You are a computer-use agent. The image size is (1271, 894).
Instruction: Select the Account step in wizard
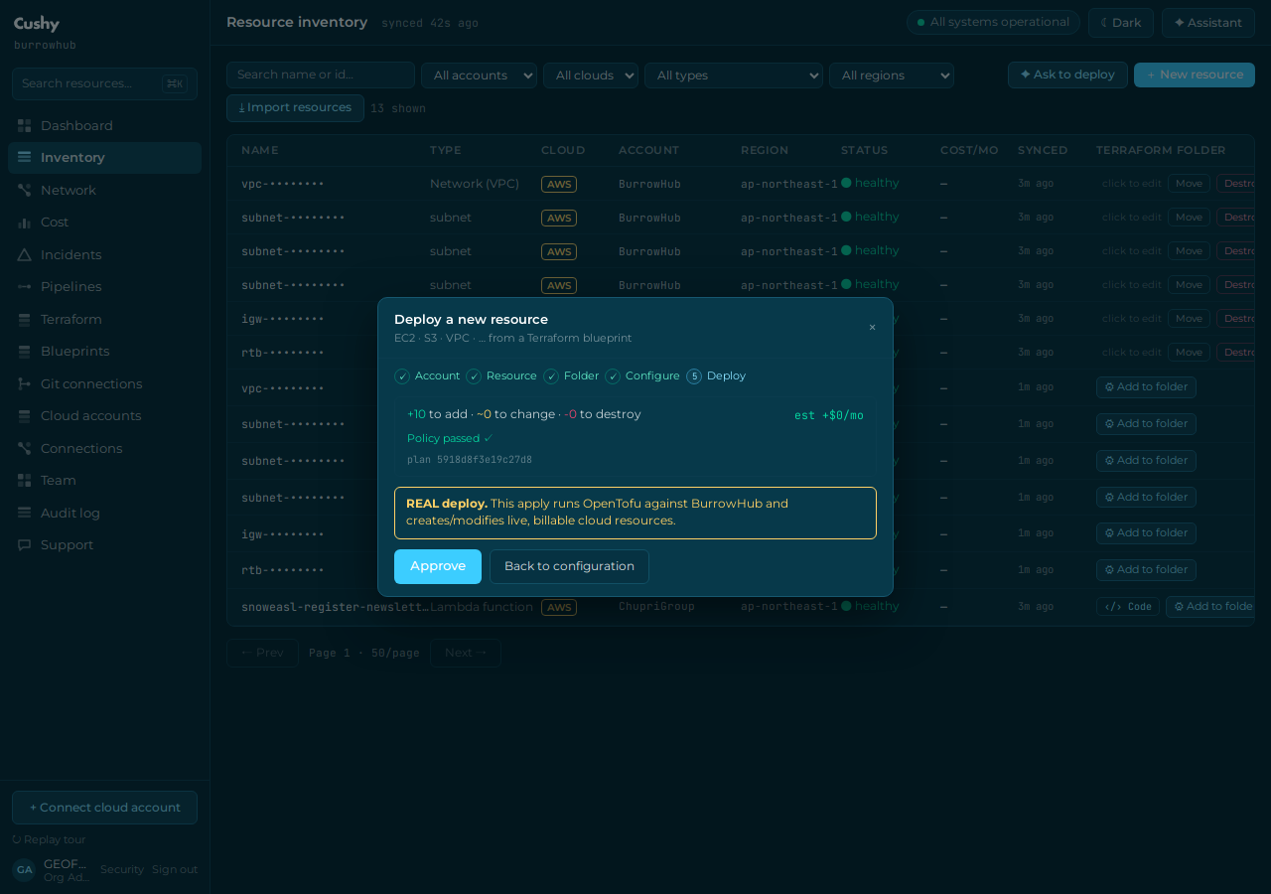[x=427, y=376]
